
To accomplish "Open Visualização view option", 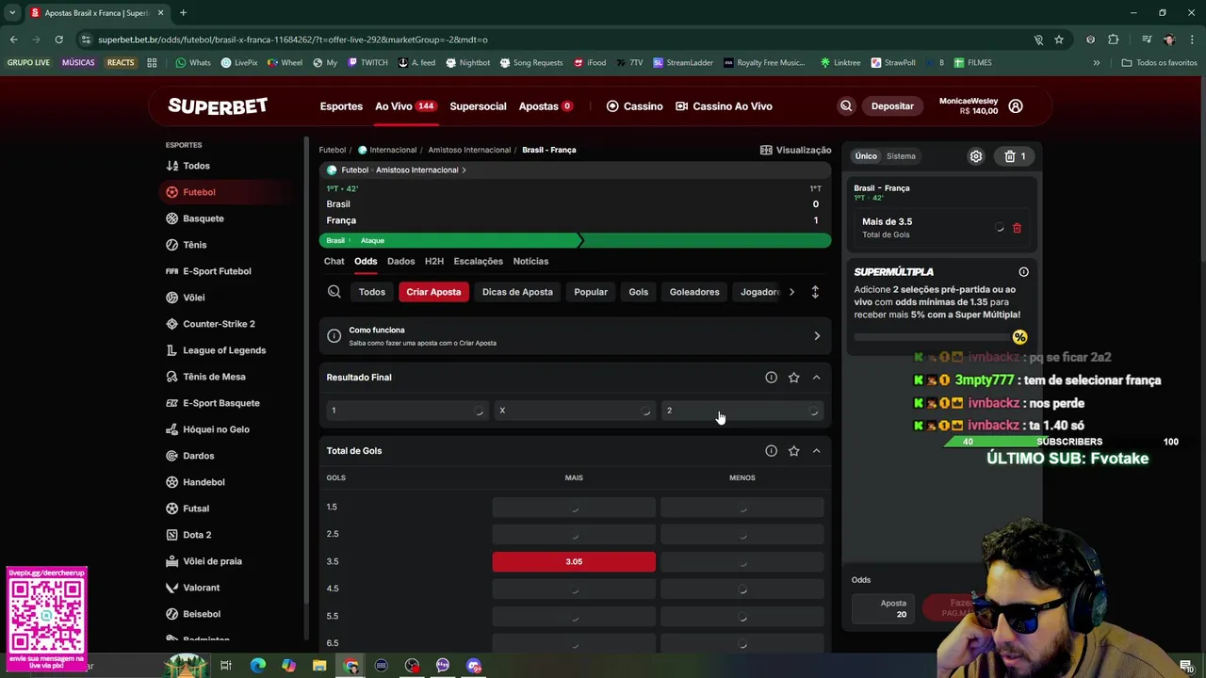I will (x=796, y=150).
